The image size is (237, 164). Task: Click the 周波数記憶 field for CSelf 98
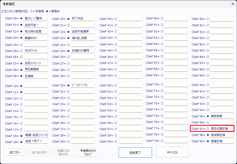[222, 135]
